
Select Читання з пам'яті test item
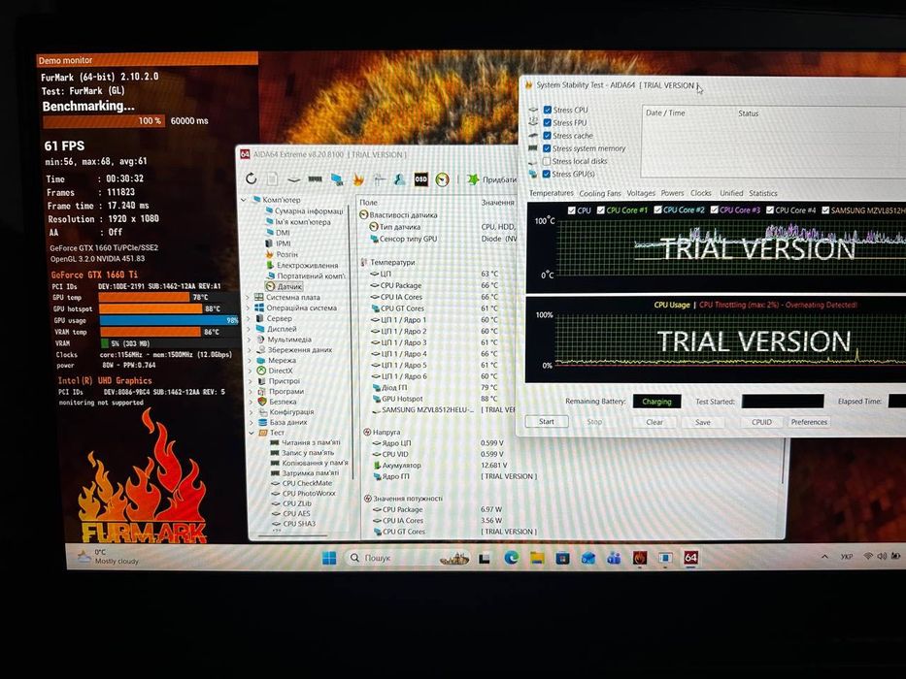click(311, 443)
